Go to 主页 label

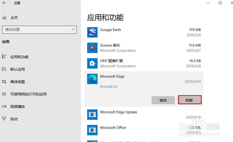14,18
